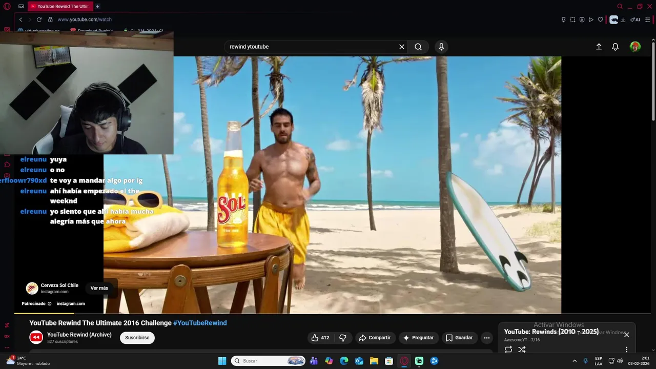Open the highlighted GX extension icon
The image size is (656, 369).
[613, 19]
